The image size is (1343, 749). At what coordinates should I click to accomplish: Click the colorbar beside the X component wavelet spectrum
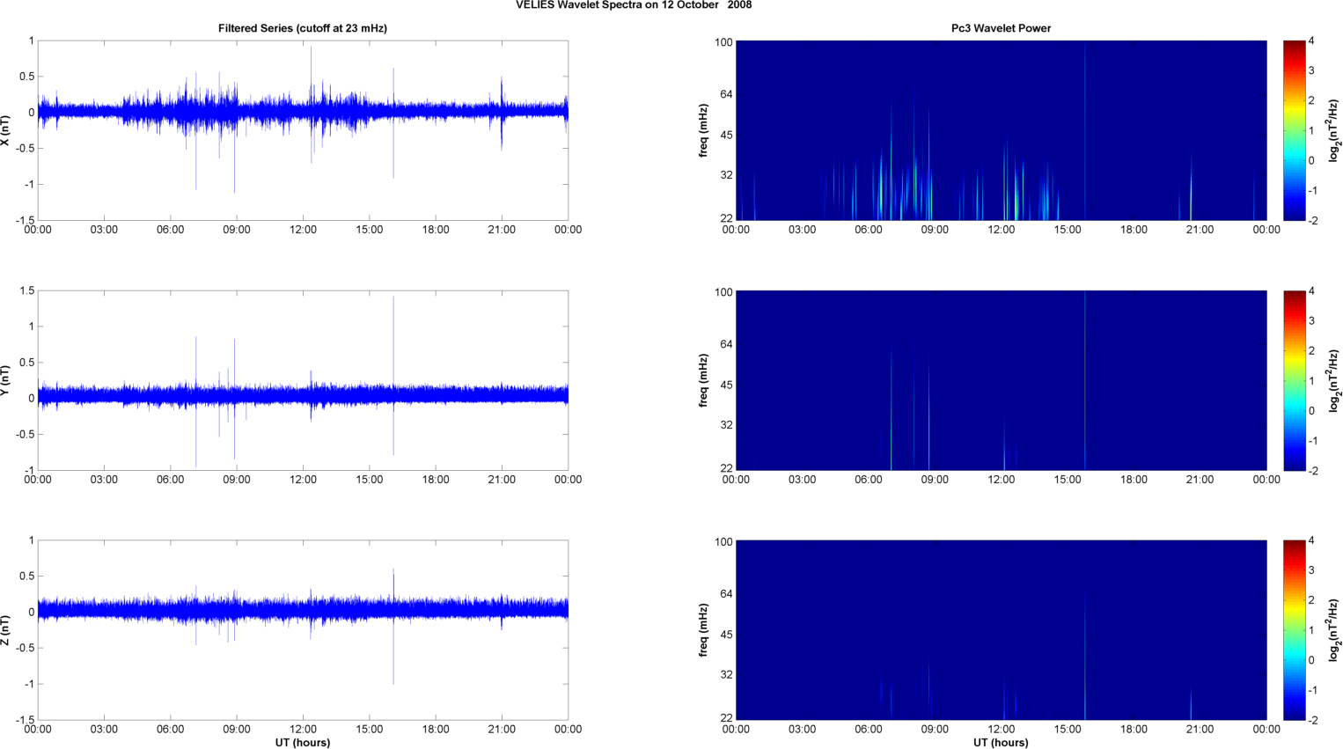(x=1294, y=130)
